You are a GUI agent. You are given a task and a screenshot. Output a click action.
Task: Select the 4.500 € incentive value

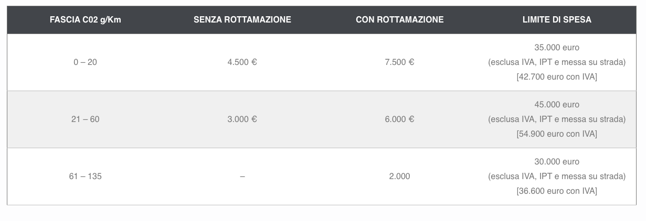(242, 62)
